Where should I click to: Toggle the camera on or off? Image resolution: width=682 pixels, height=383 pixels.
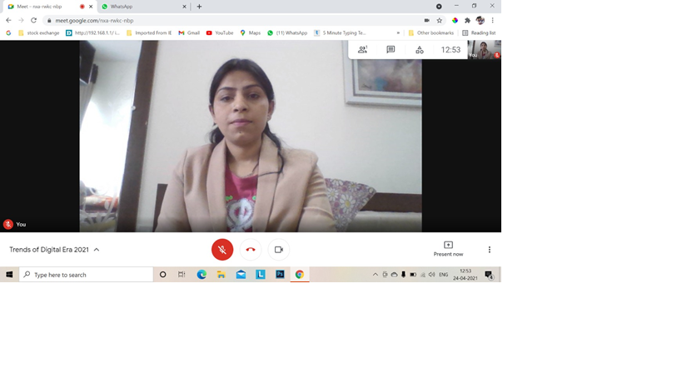point(279,250)
